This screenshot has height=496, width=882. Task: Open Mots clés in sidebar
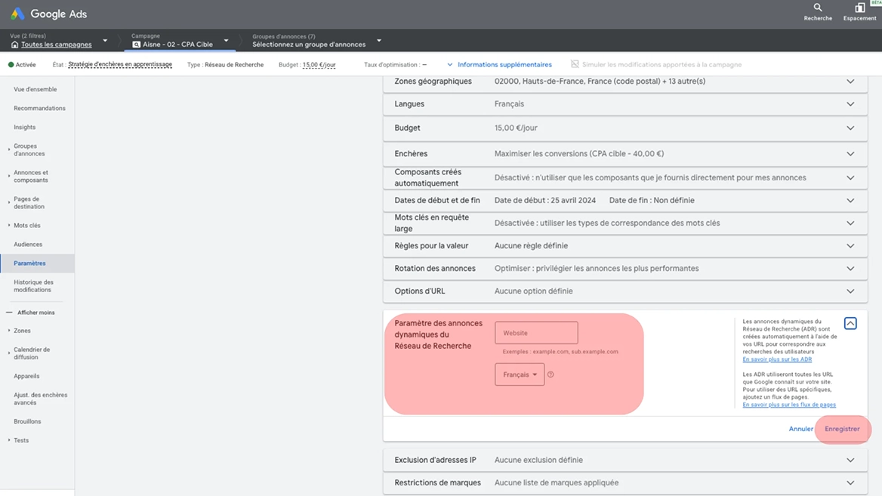27,226
